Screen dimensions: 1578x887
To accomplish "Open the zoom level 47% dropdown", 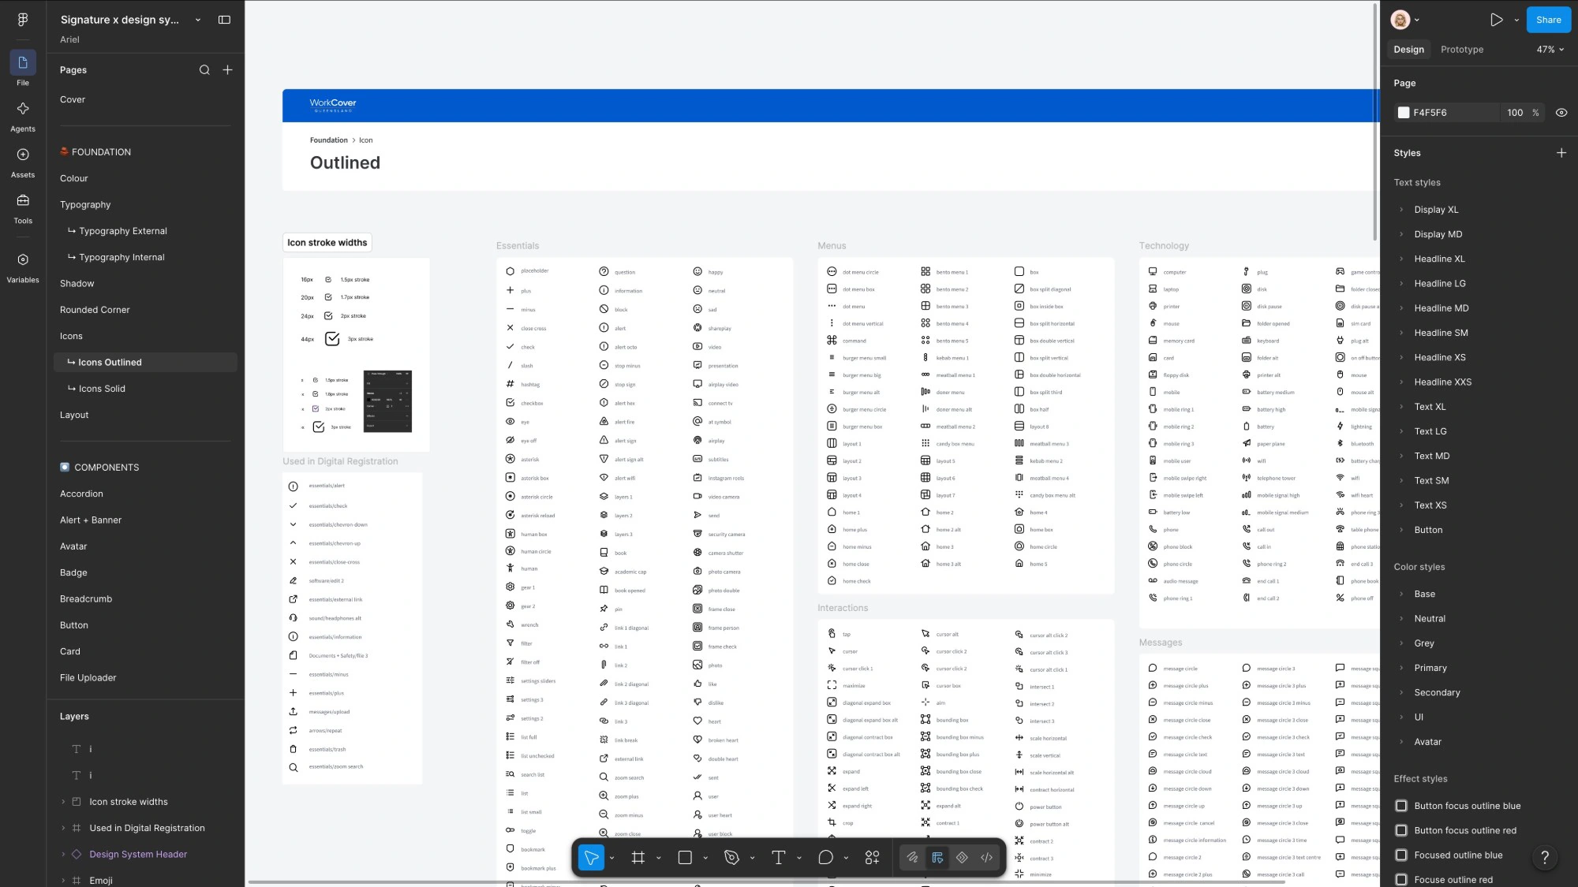I will point(1550,49).
